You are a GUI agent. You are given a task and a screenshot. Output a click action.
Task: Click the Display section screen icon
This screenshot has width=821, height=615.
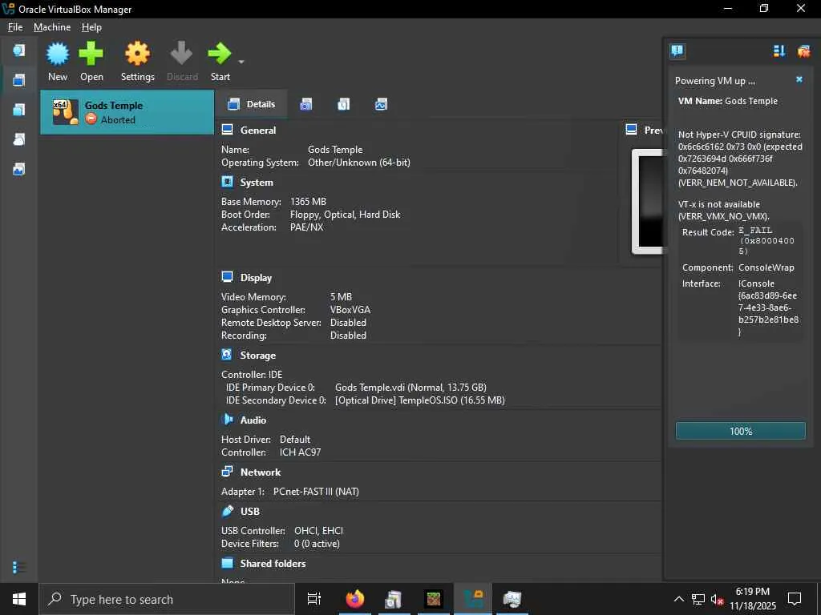coord(227,276)
